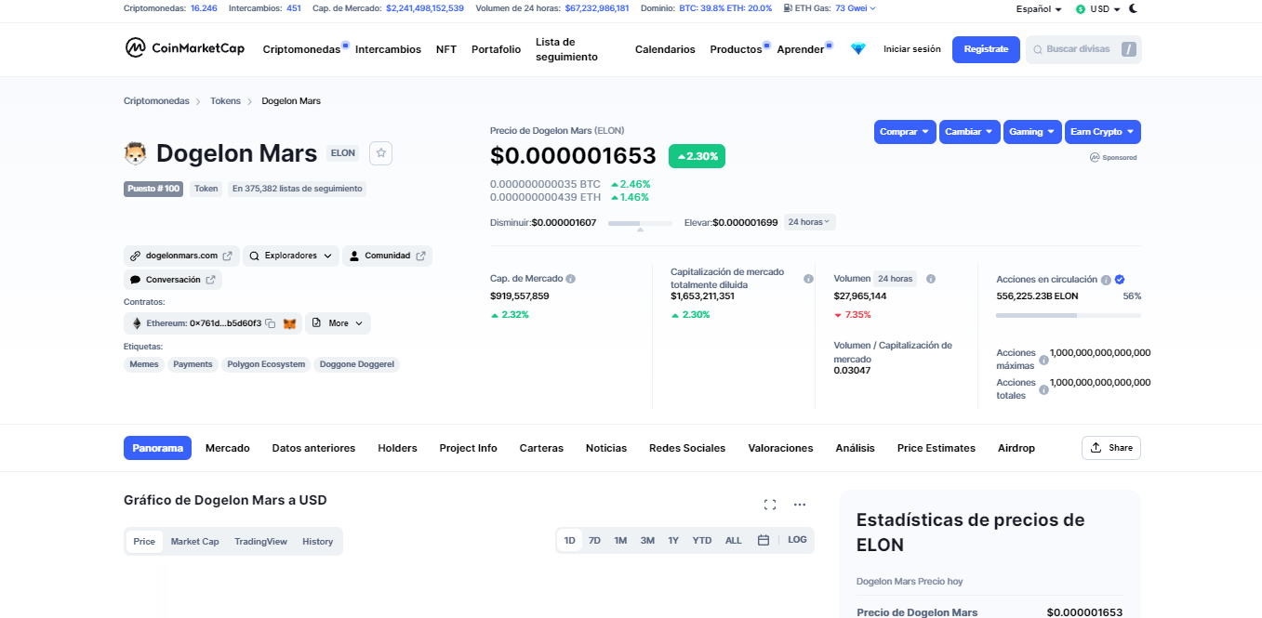Screen dimensions: 1262x618
Task: Select the 1M chart range
Action: [x=620, y=540]
